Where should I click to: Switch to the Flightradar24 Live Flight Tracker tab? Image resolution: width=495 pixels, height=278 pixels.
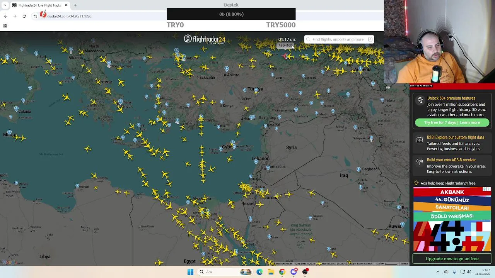(39, 5)
